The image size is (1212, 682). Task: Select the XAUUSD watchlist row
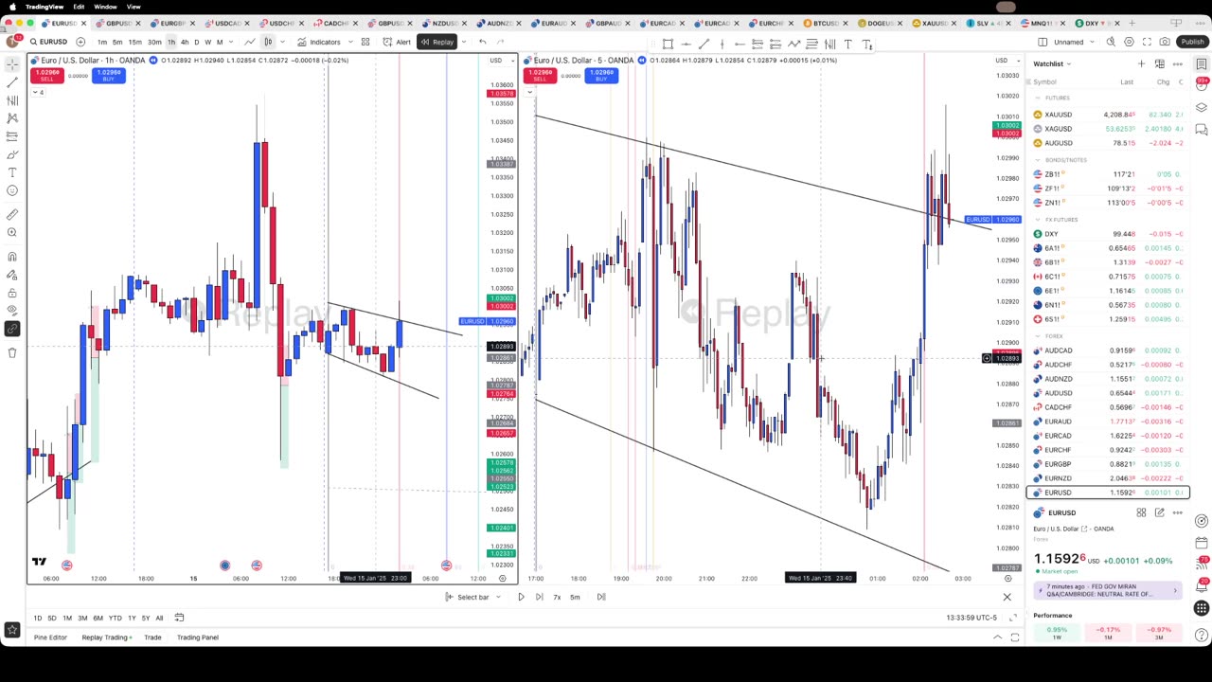click(x=1108, y=115)
